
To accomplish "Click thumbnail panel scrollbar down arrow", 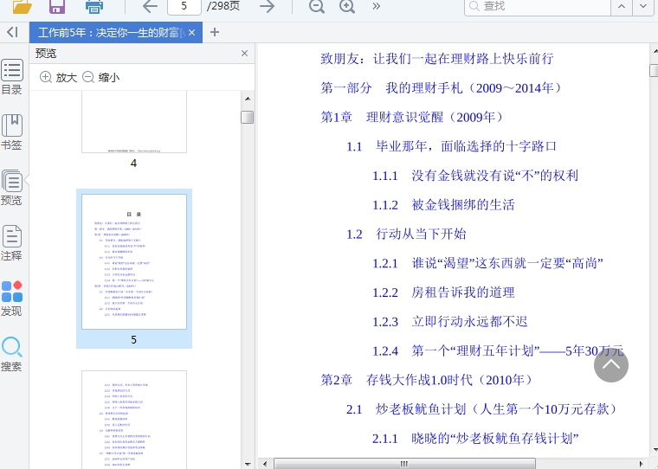I will click(248, 464).
